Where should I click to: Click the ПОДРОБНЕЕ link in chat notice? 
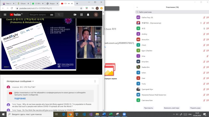20,98
